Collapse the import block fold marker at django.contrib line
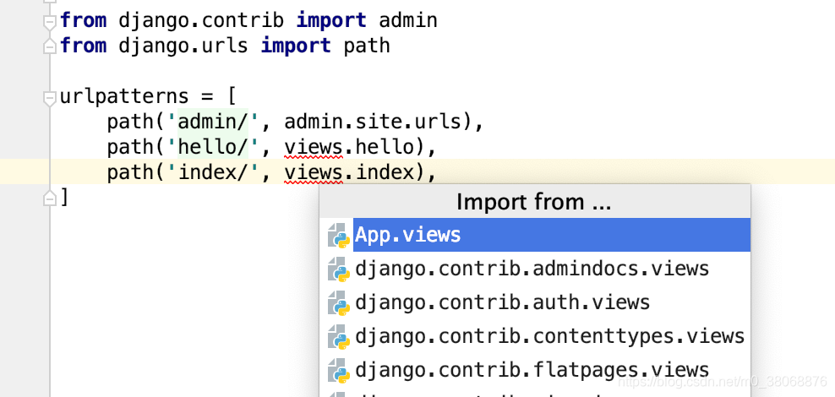This screenshot has width=835, height=397. [50, 22]
